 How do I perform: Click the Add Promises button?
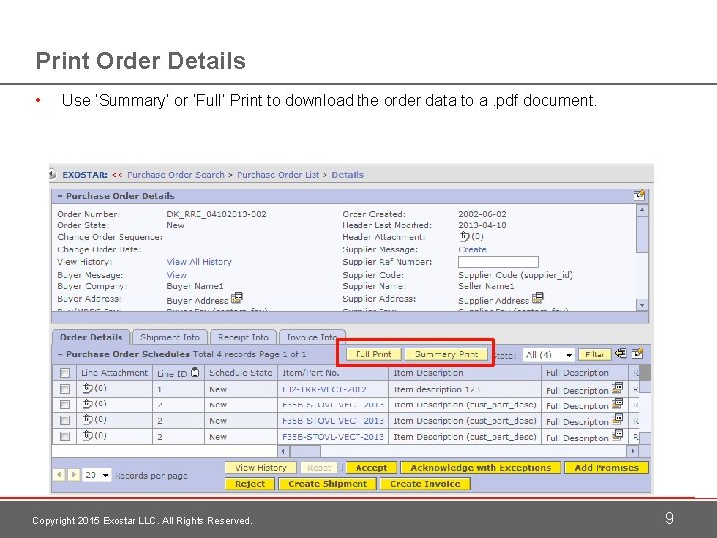(x=606, y=468)
